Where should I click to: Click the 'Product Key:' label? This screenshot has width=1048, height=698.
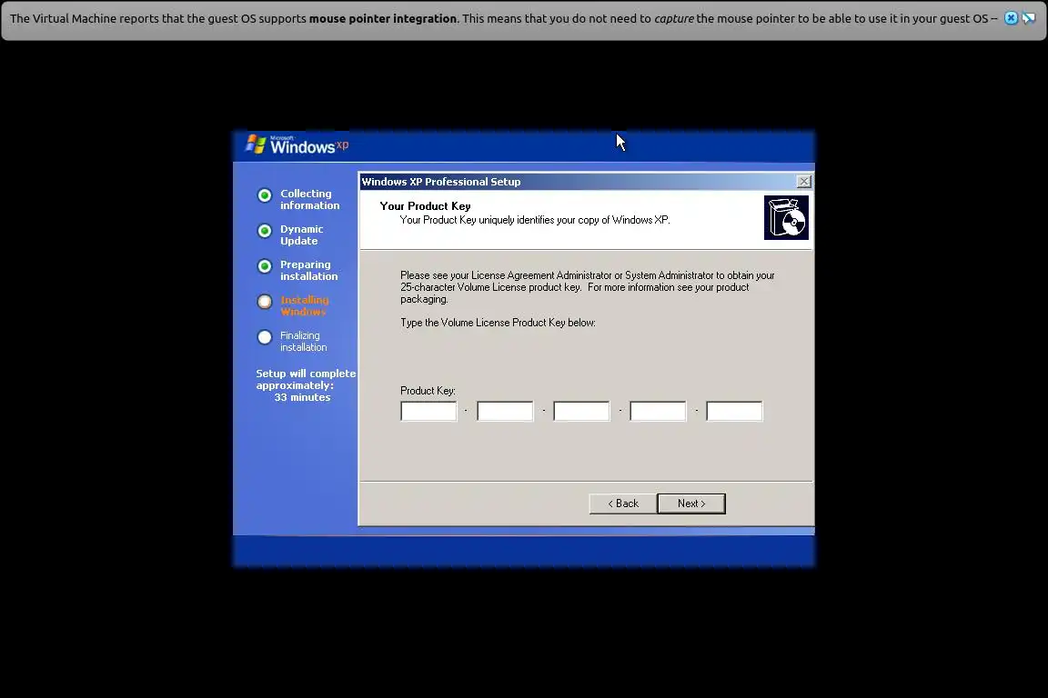(428, 391)
